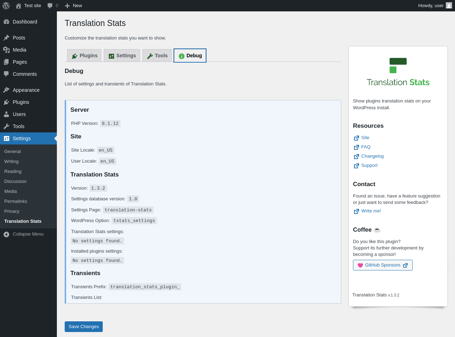This screenshot has width=455, height=337.
Task: Click the Site Locale value en_US
Action: [106, 150]
